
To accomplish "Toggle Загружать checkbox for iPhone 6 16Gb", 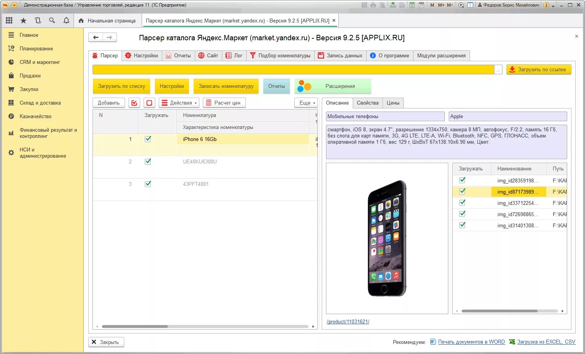I will (148, 139).
